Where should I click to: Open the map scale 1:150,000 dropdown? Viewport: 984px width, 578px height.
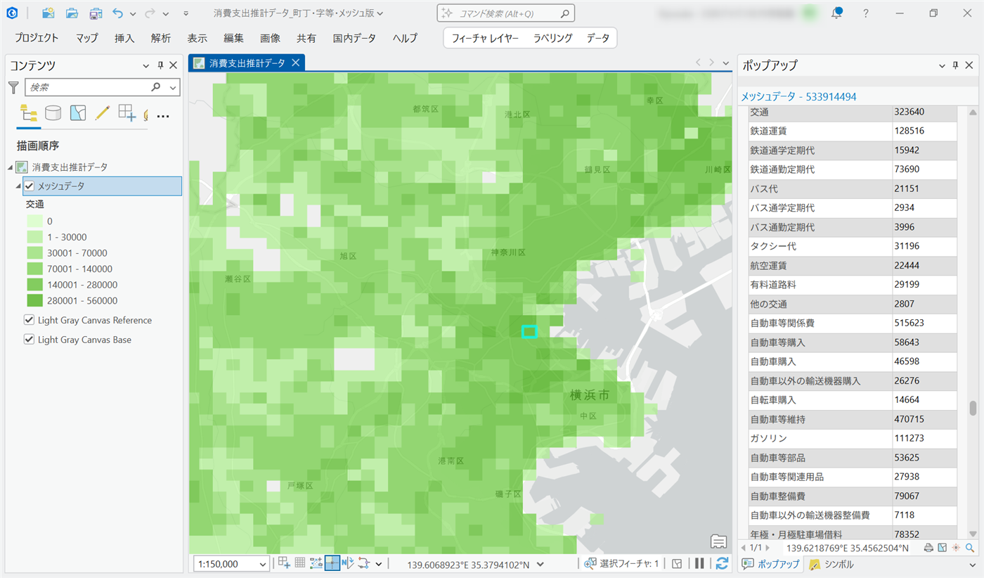(264, 564)
